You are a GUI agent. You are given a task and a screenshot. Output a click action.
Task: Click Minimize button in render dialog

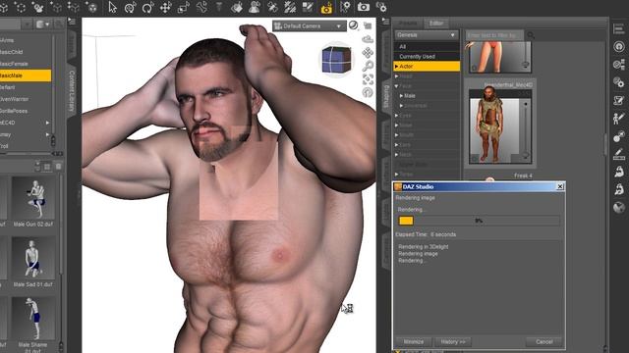[414, 342]
